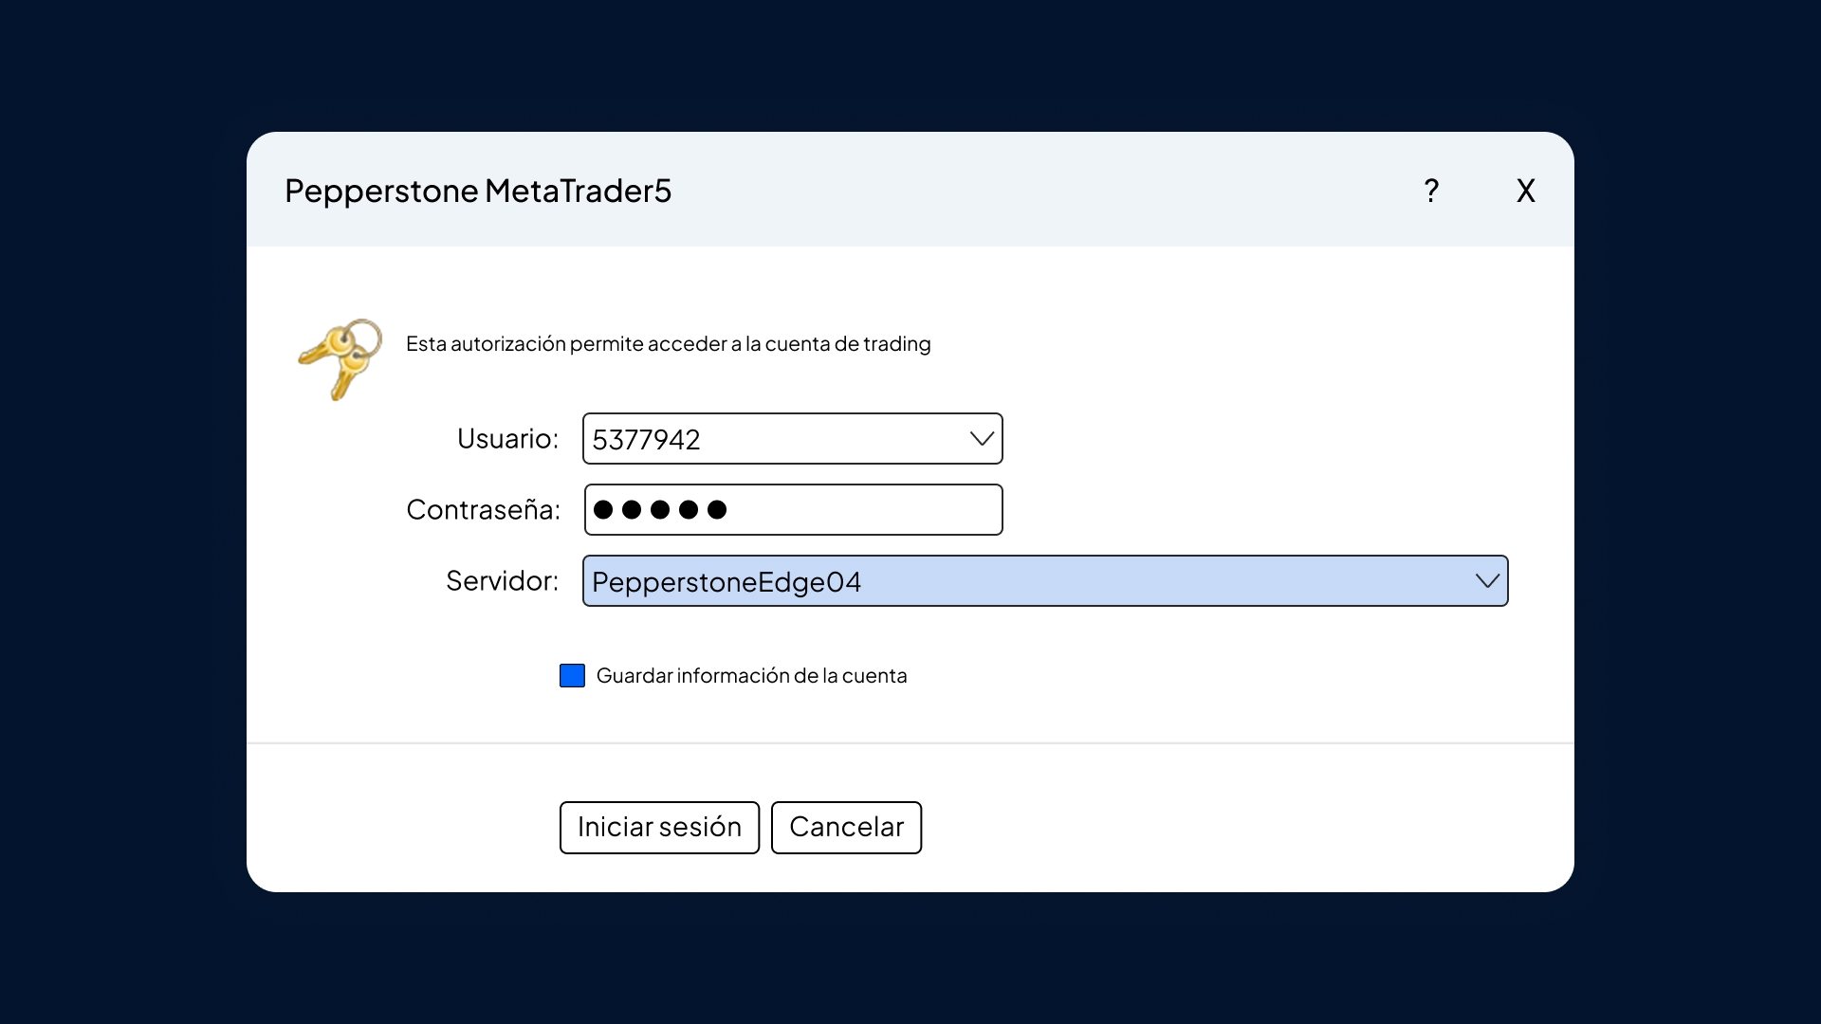The height and width of the screenshot is (1024, 1821).
Task: Click the golden keys icon
Action: tap(340, 358)
